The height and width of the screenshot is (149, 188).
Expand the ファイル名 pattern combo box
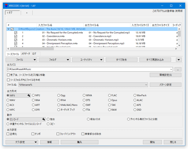coord(146,85)
